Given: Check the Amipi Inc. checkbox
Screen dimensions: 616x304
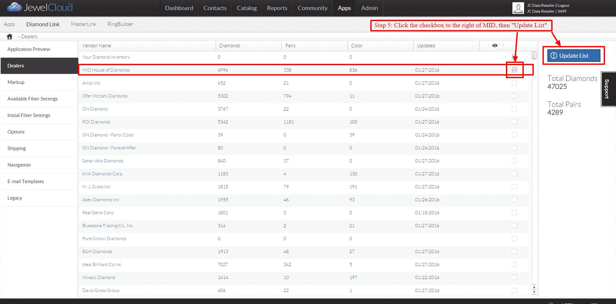Looking at the screenshot, I should pyautogui.click(x=514, y=83).
